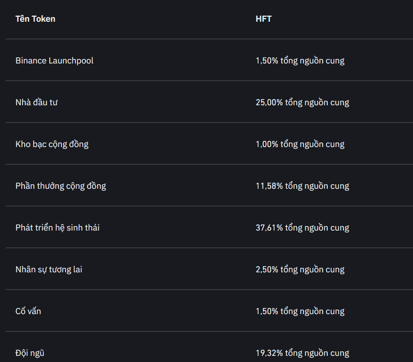Click the "19,32% tổng nguồn cung" value

point(302,353)
